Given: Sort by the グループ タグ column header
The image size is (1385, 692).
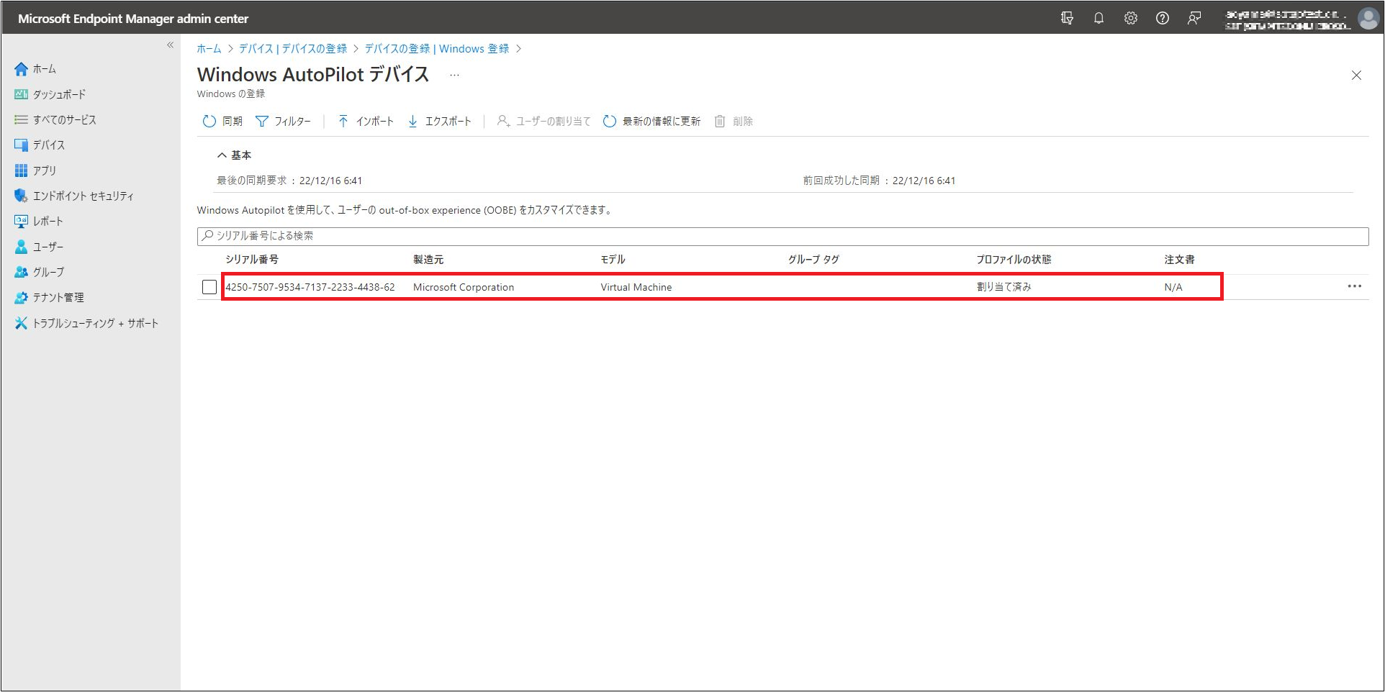Looking at the screenshot, I should (x=813, y=259).
